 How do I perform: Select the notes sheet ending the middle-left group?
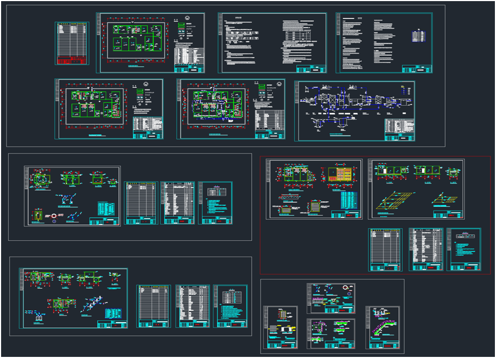(215, 203)
